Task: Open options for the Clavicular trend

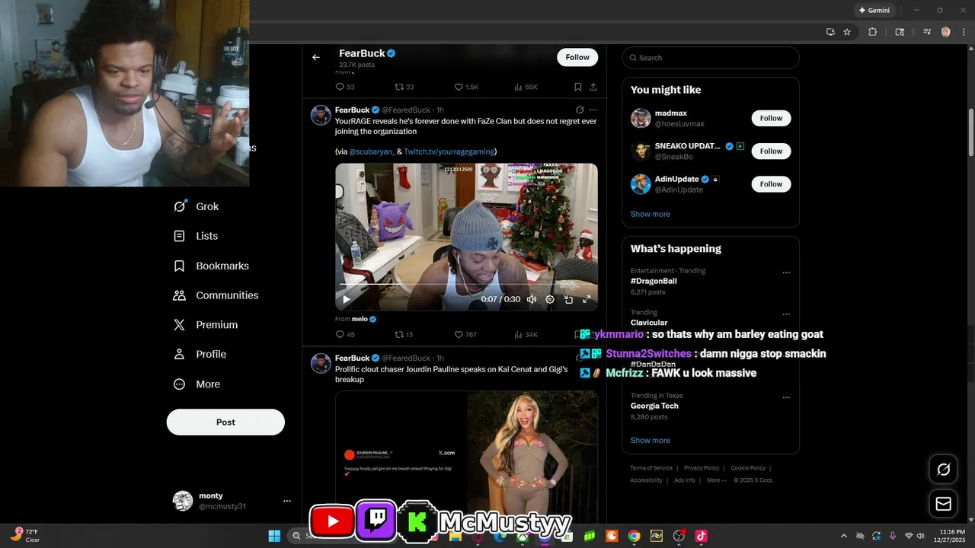Action: [786, 314]
